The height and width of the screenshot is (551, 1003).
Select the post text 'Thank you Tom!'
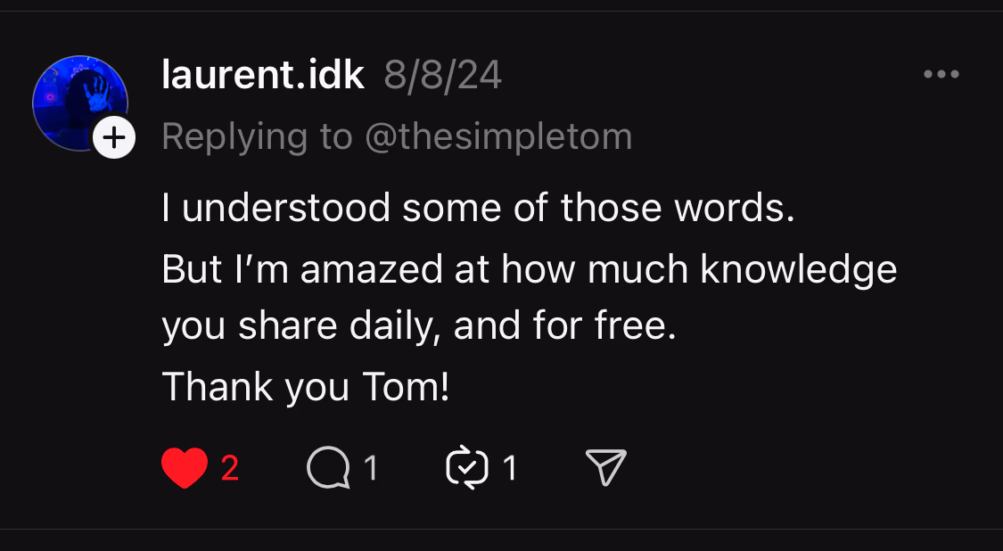point(303,386)
